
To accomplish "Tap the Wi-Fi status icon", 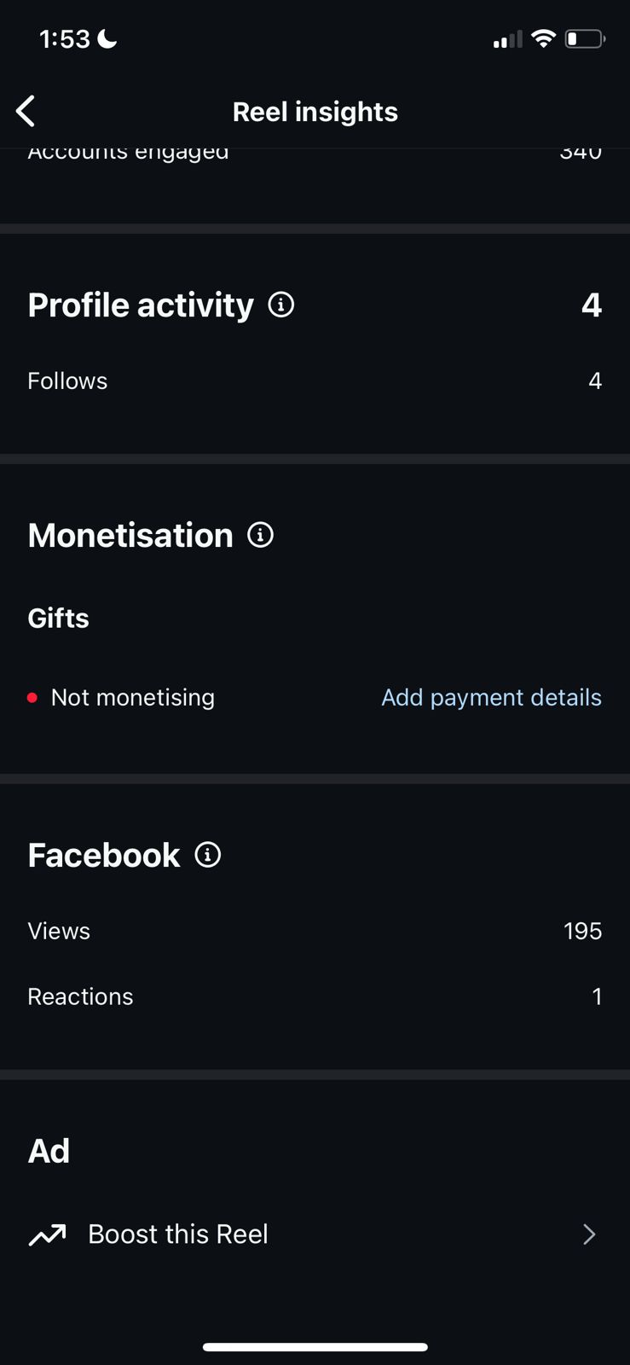I will click(543, 38).
